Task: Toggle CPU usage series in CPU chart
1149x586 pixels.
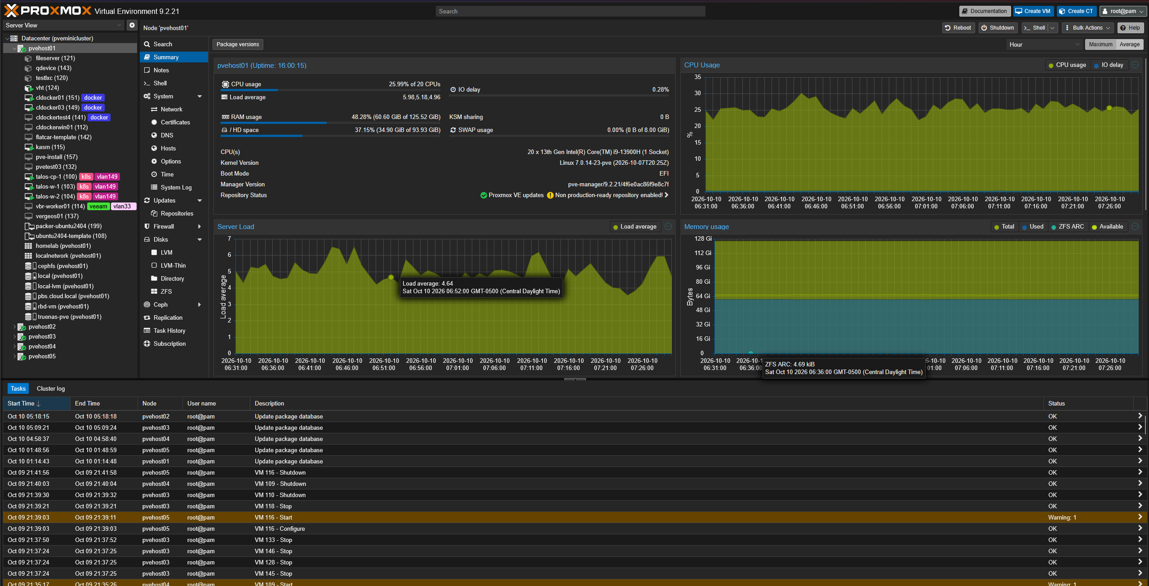Action: pos(1067,65)
